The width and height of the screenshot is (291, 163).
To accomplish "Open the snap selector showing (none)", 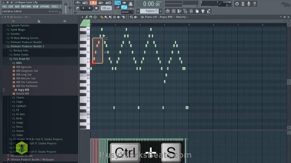I will click(127, 12).
